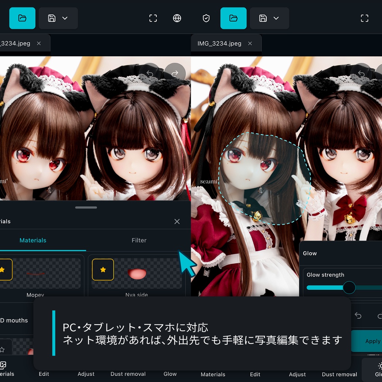This screenshot has width=382, height=382.
Task: Open Adjust in the left screen bottom bar
Action: tap(86, 374)
